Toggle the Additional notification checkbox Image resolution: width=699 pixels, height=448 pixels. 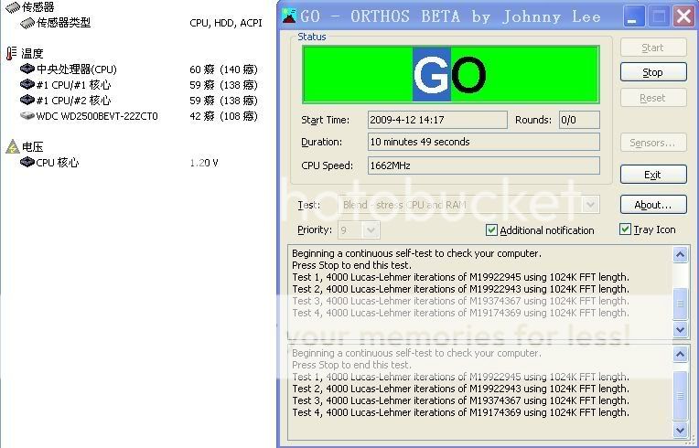(491, 229)
